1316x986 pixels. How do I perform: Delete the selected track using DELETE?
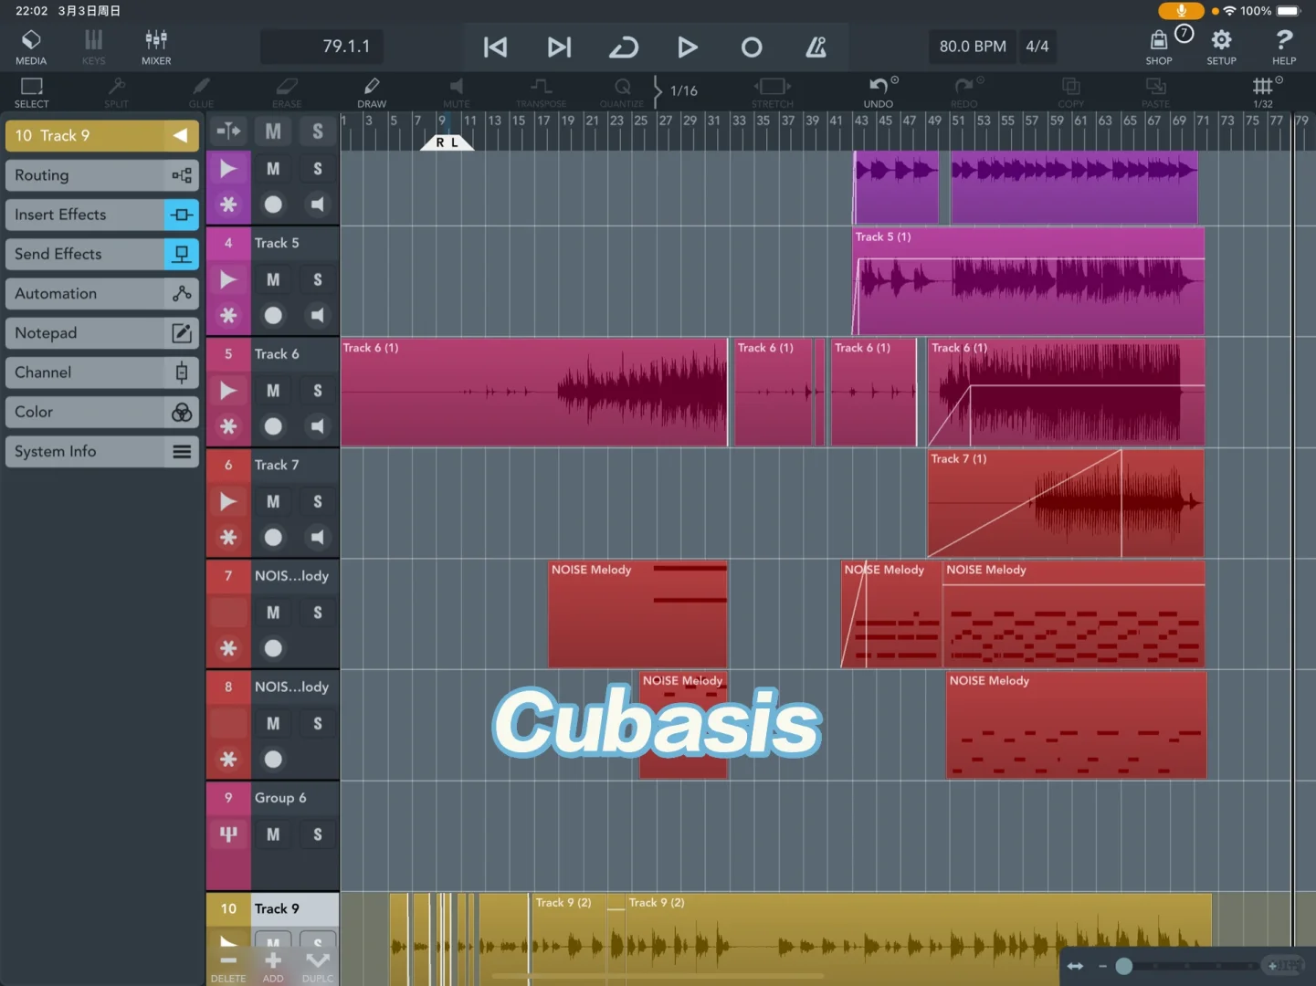coord(228,966)
